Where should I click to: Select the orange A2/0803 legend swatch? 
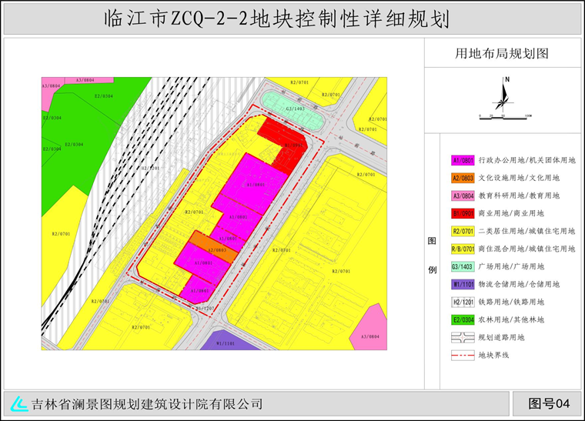click(x=462, y=178)
